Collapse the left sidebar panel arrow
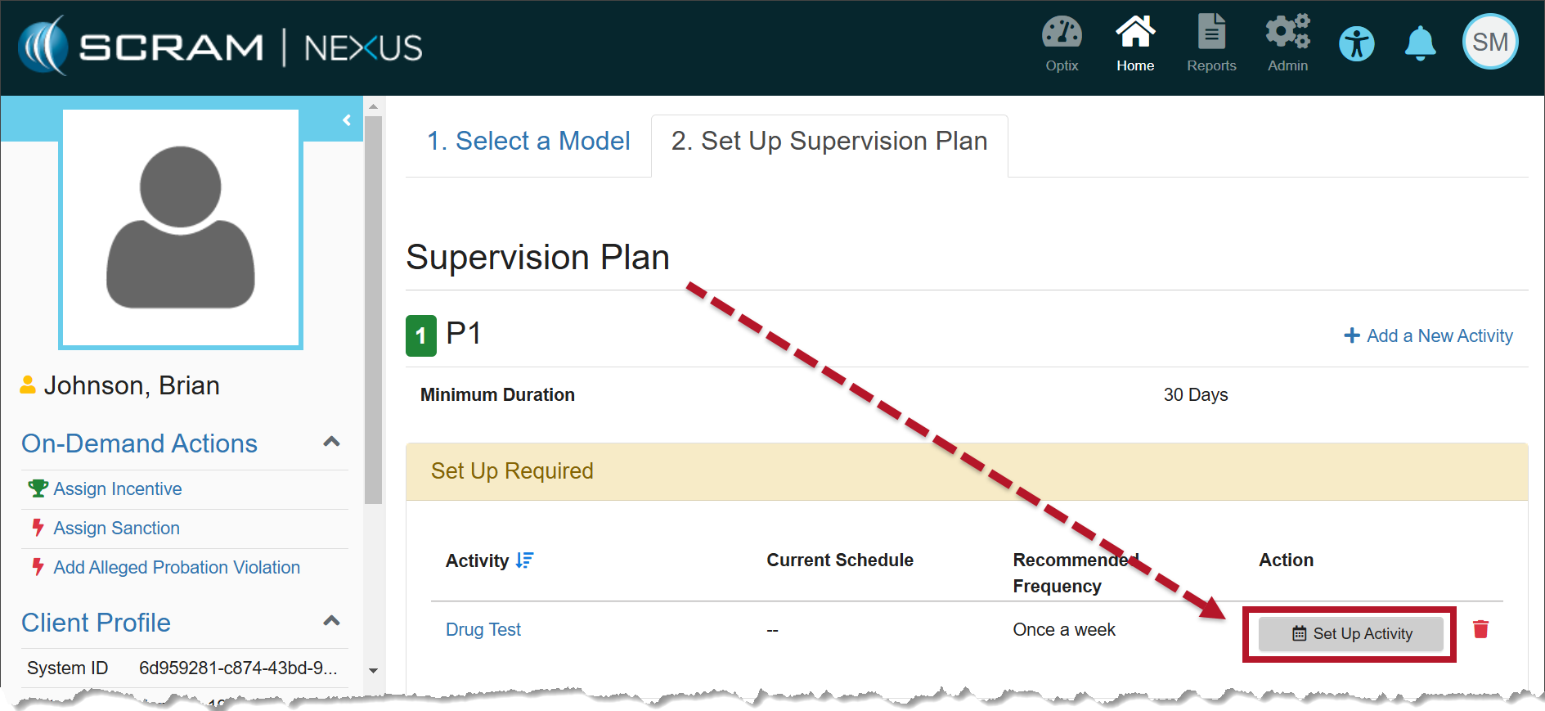 click(347, 120)
